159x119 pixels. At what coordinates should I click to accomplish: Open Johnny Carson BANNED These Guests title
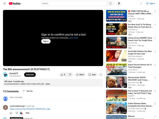[140, 39]
